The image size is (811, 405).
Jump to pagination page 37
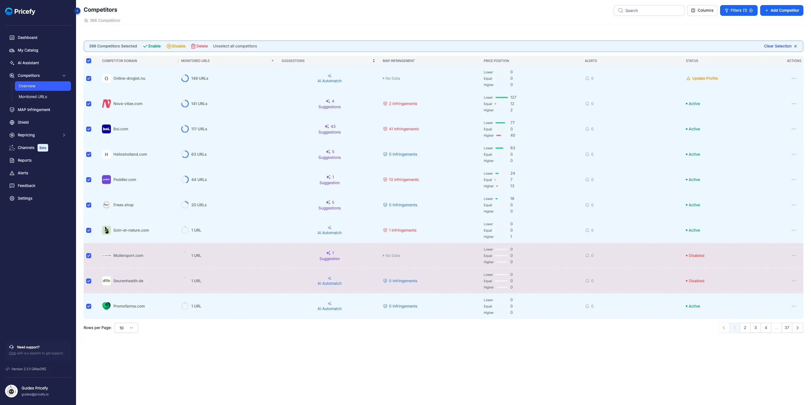point(787,328)
